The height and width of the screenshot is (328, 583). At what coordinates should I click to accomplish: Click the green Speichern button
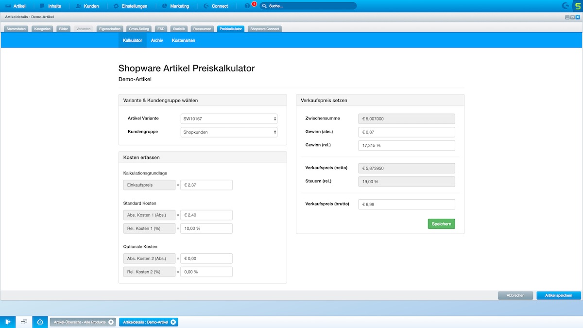(441, 224)
